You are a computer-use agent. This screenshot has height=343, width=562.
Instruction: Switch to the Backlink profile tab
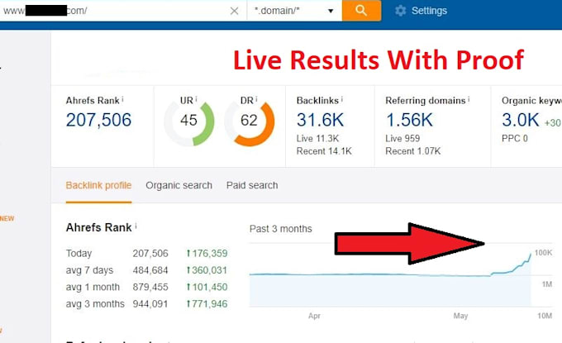tap(98, 185)
